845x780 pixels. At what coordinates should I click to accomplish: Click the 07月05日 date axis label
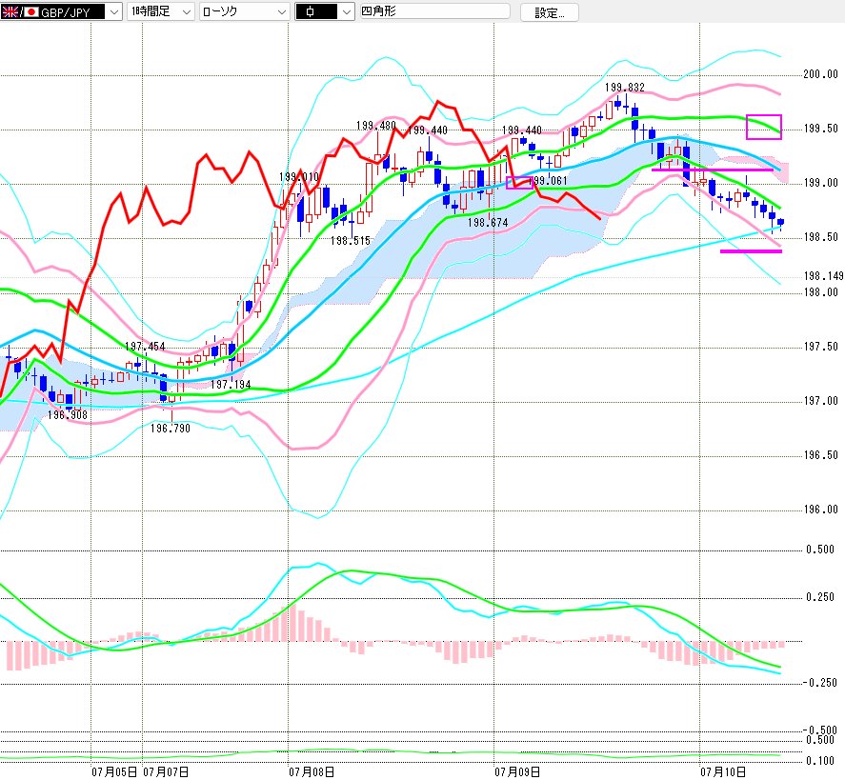114,772
